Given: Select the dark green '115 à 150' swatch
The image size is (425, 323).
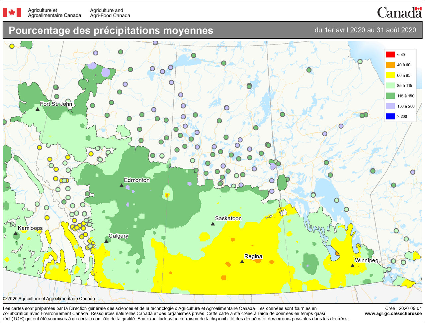Looking at the screenshot, I should pyautogui.click(x=390, y=96).
